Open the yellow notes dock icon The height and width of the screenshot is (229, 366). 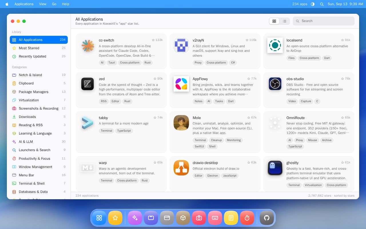tap(231, 218)
